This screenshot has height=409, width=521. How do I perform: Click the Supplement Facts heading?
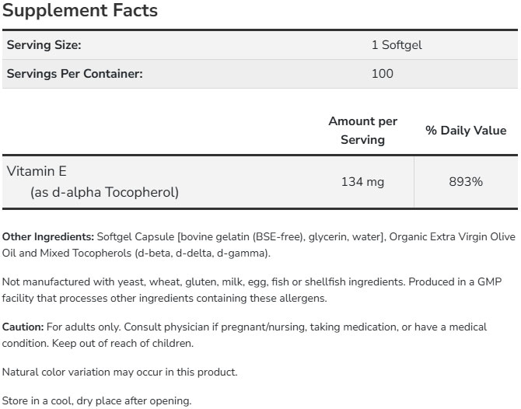81,11
